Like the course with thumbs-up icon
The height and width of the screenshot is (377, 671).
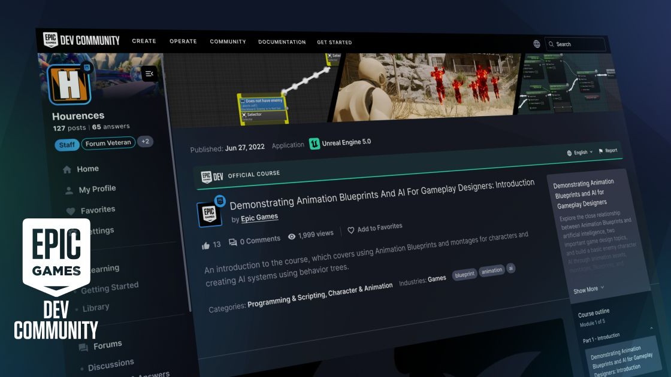(206, 245)
